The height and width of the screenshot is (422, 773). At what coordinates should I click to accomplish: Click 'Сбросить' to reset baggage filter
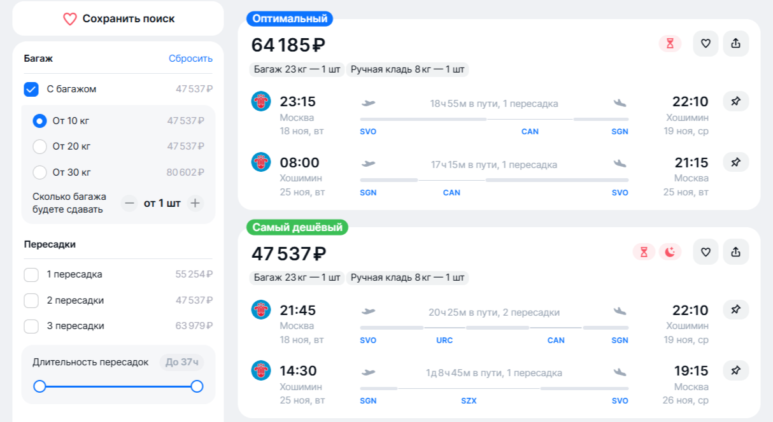click(190, 59)
